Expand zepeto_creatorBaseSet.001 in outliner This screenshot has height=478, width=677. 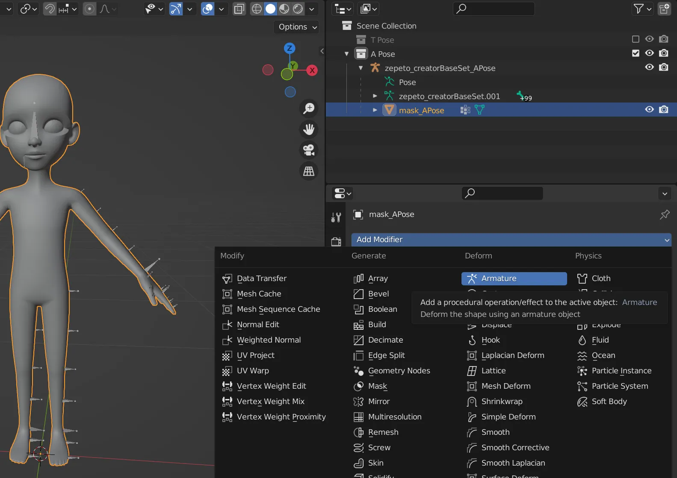click(375, 96)
